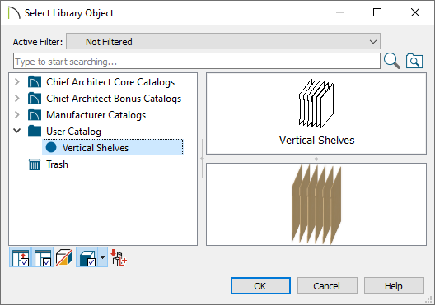Confirm the selection with the OK button
The height and width of the screenshot is (305, 435).
click(x=260, y=285)
